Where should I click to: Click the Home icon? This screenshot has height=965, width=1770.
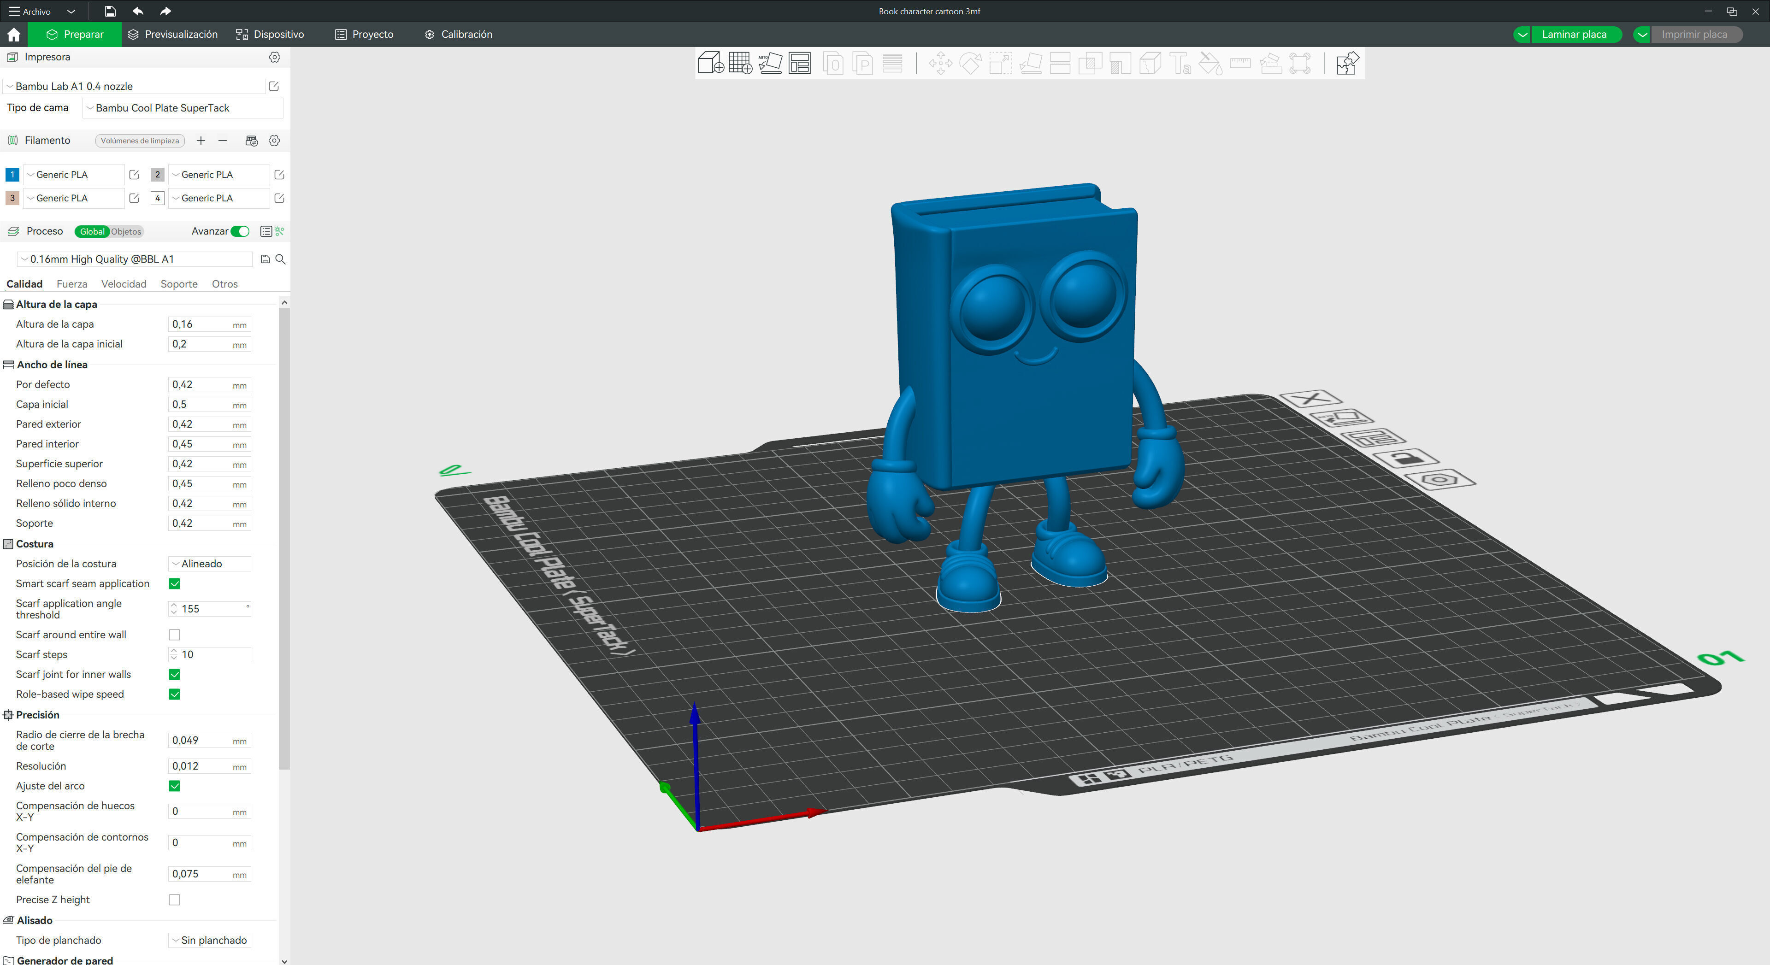[x=14, y=35]
